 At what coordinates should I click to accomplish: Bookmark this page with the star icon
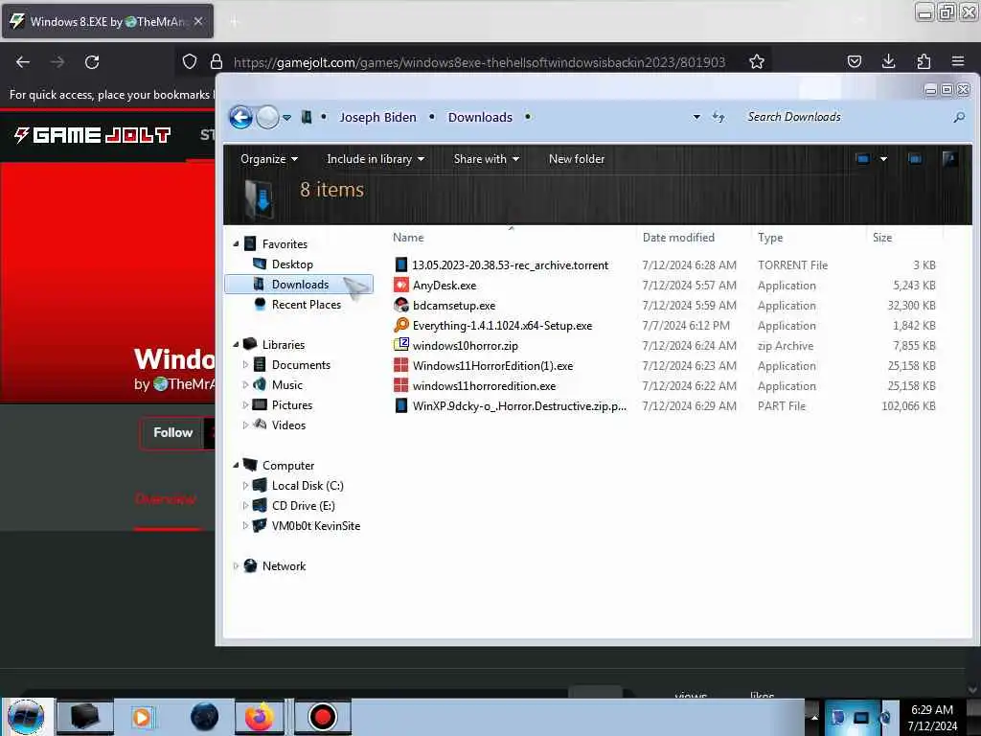pos(757,61)
